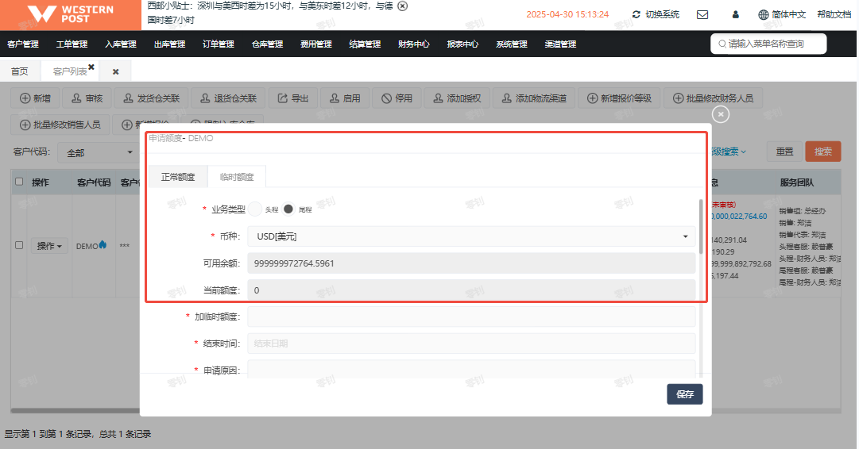
Task: Open the 币种 USD[美元] dropdown
Action: click(x=471, y=236)
